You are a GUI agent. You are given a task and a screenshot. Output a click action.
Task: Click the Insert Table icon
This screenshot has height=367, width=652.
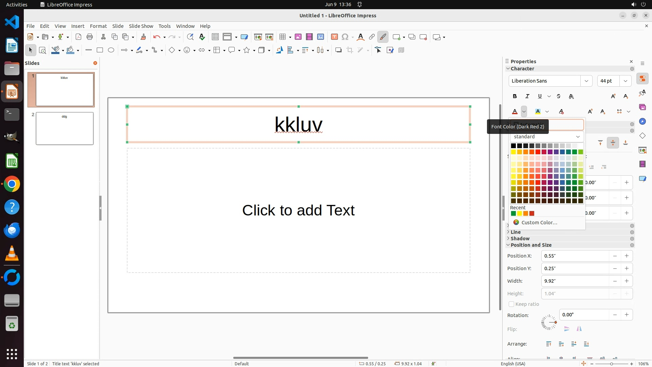tap(282, 37)
